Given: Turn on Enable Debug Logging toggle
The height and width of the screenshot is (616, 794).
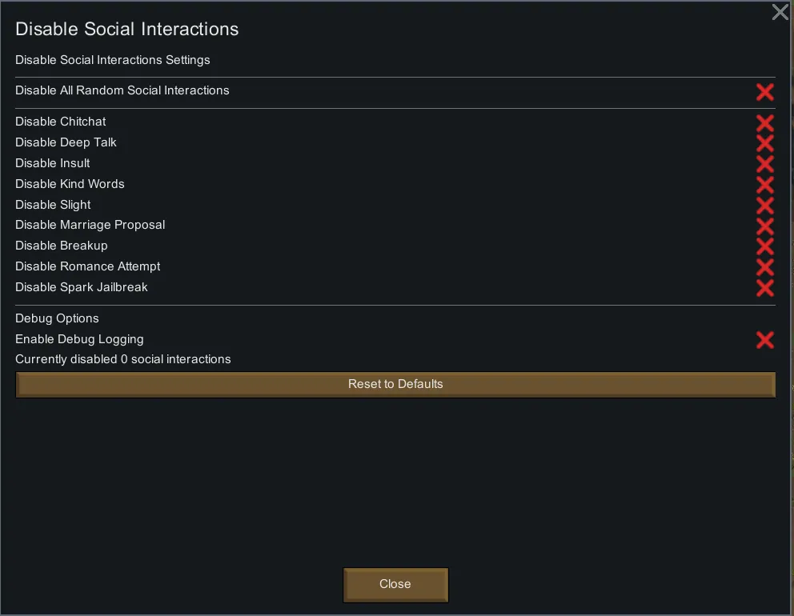Looking at the screenshot, I should [764, 340].
